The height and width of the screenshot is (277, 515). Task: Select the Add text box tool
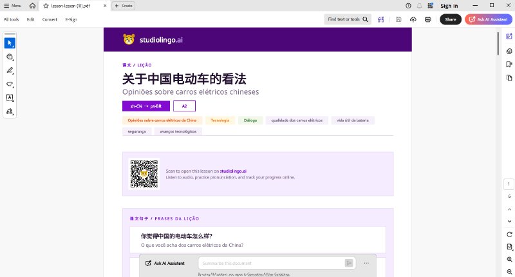[x=10, y=97]
